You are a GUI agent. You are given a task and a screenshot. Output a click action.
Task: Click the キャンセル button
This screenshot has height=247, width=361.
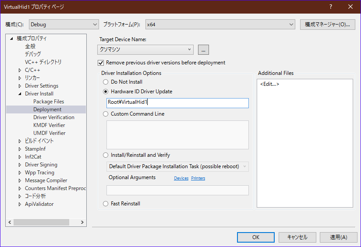[297, 237]
